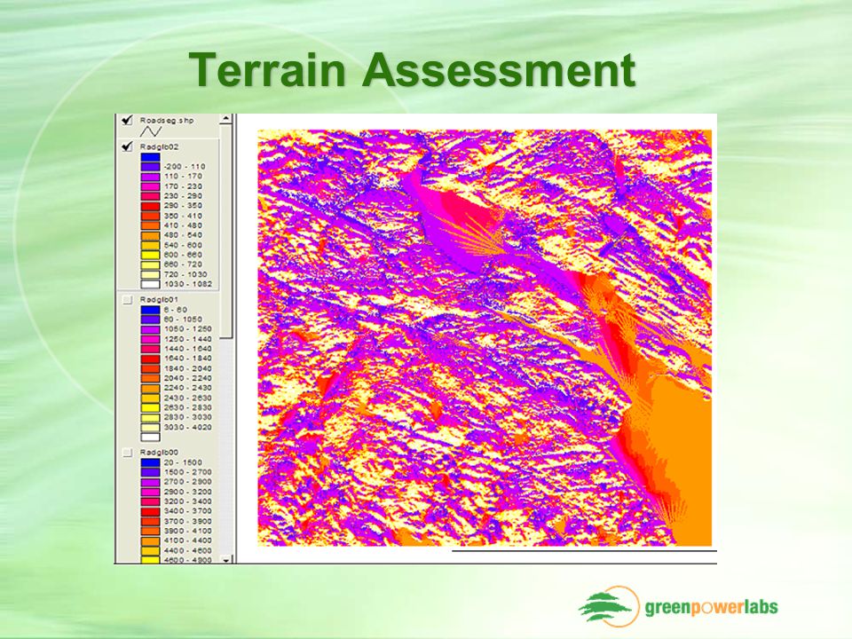Click the Radglb02 swatch for 290 - 350

coord(151,206)
